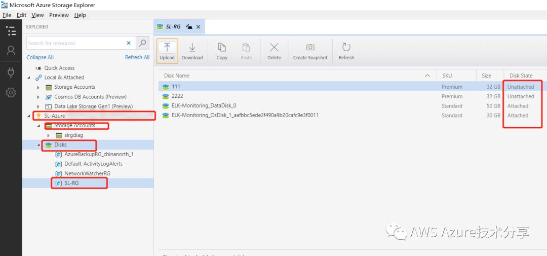547x256 pixels.
Task: Expand Data Lake Storage Gen1 (Preview) node
Action: 38,106
